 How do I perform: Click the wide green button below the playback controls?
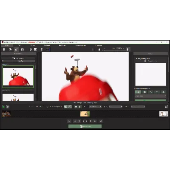85,126
